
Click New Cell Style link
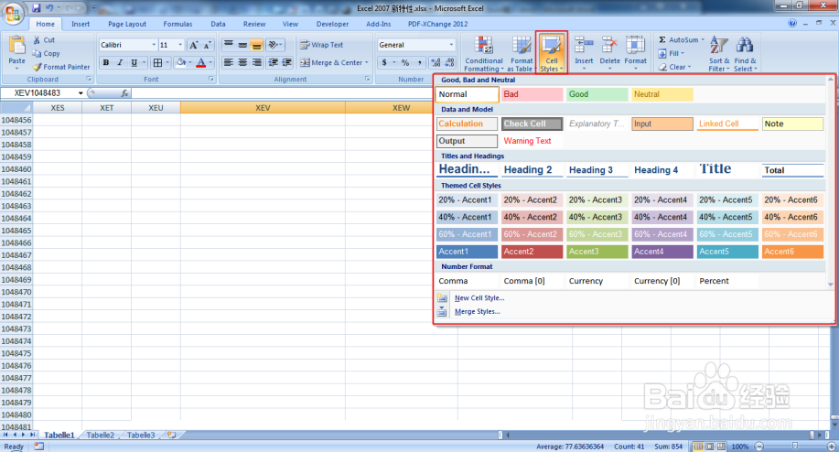coord(479,298)
